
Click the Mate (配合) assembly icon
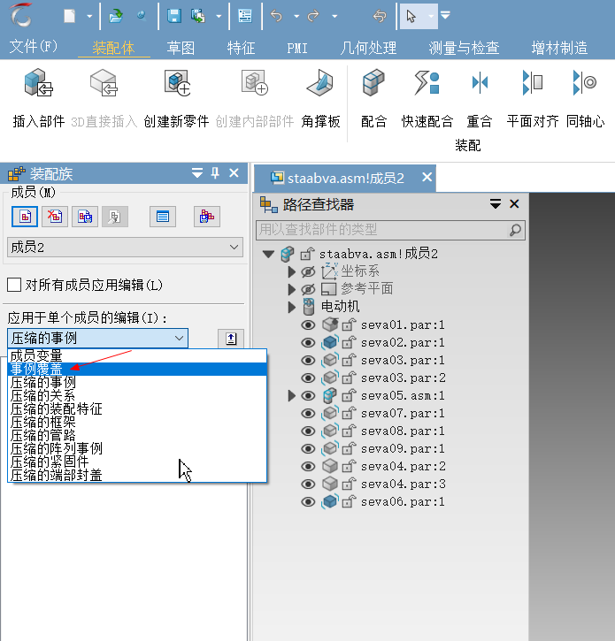pos(373,85)
